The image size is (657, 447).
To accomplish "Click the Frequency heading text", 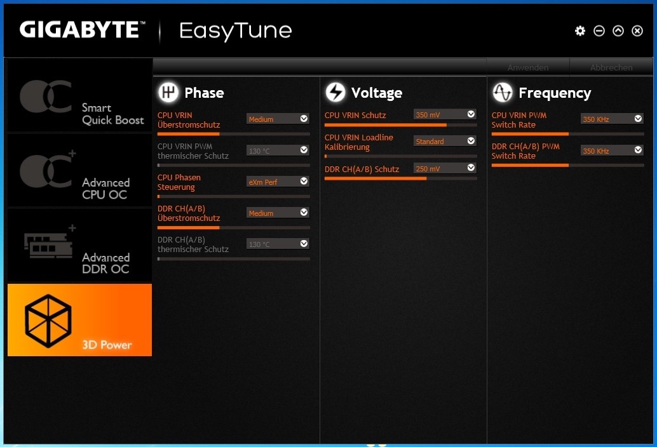I will click(555, 93).
